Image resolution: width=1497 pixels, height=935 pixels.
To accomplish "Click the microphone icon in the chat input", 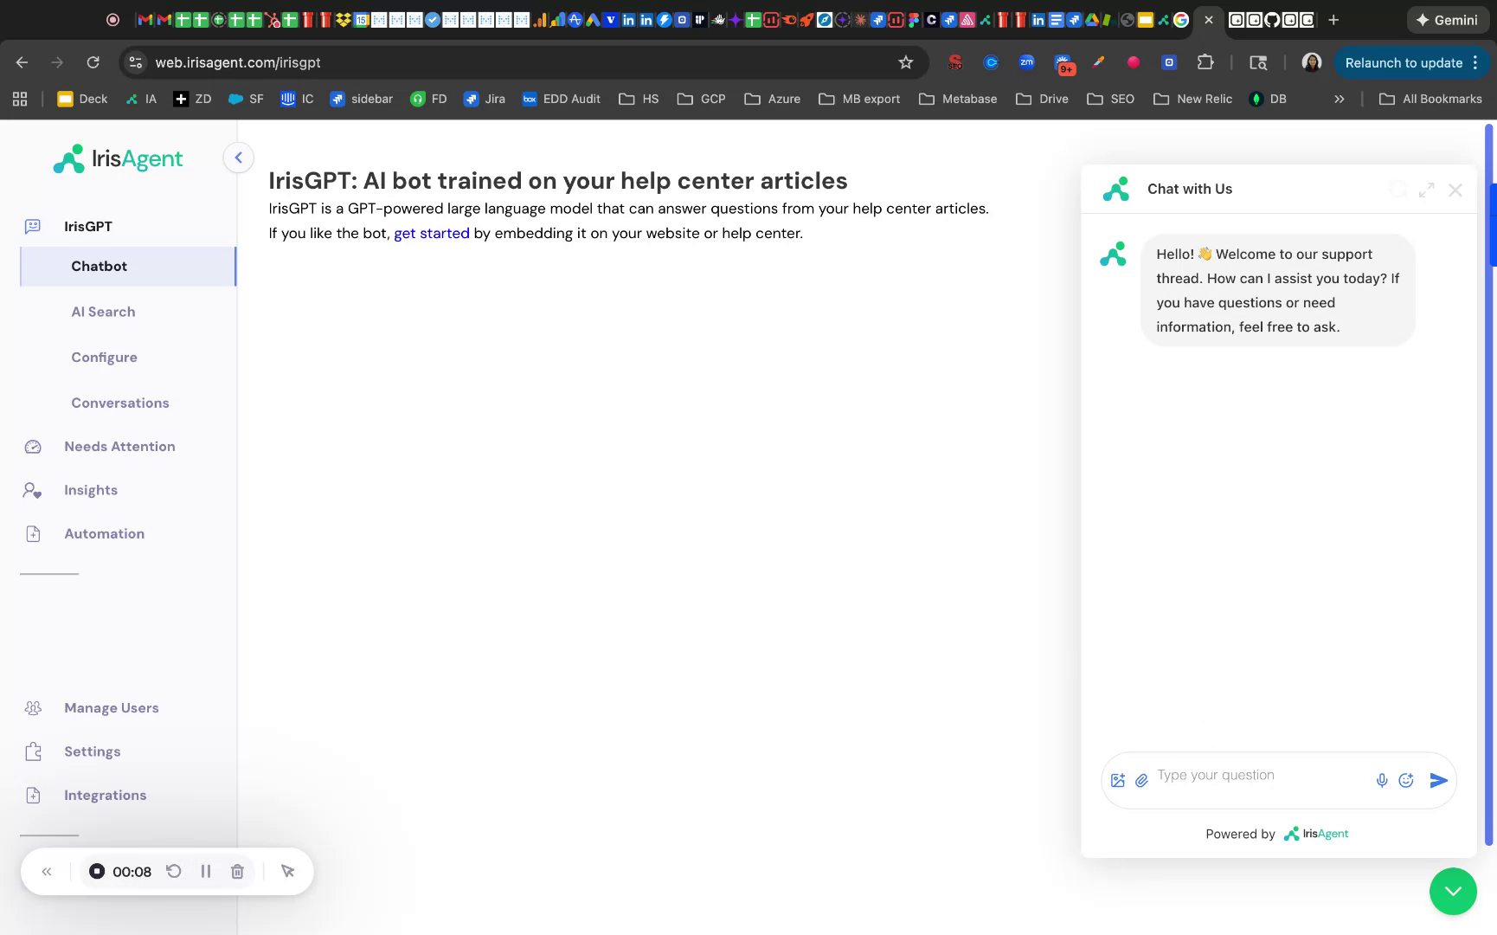I will [x=1382, y=780].
